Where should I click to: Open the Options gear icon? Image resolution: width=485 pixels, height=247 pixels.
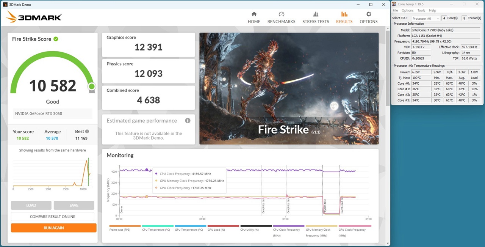(368, 14)
